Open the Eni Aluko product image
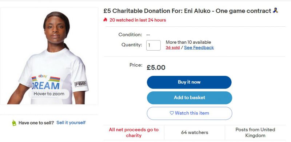The height and width of the screenshot is (142, 291). (49, 56)
